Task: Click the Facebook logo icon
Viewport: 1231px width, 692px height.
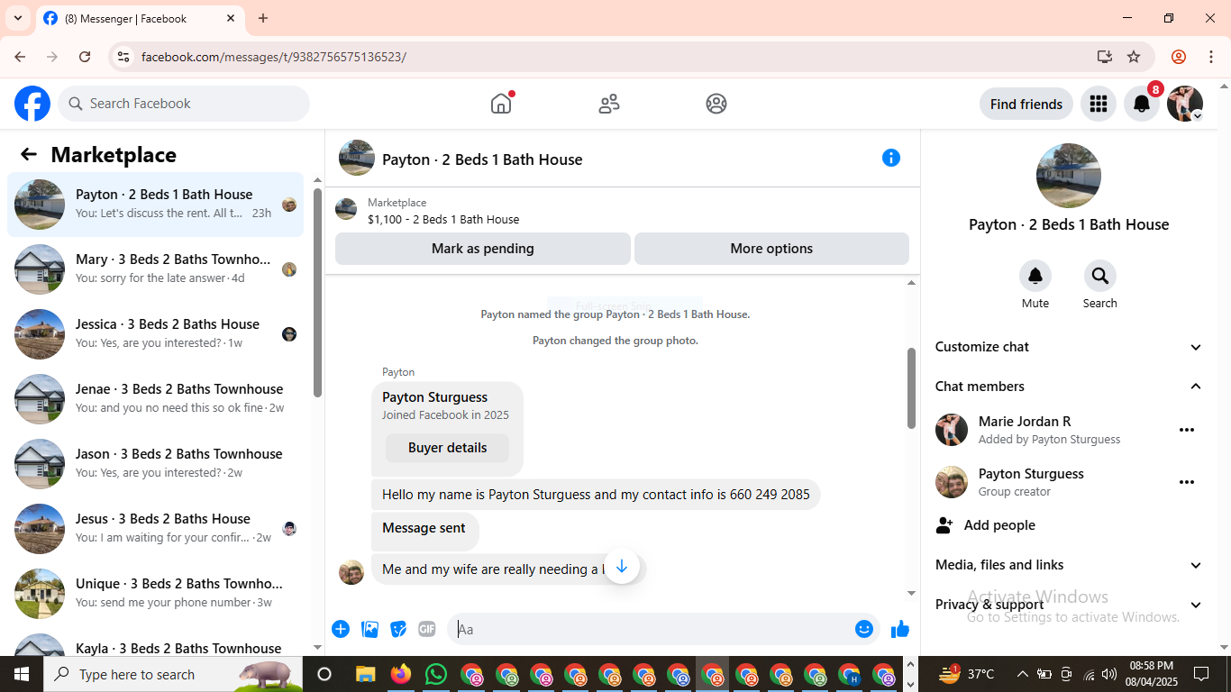Action: pos(32,104)
